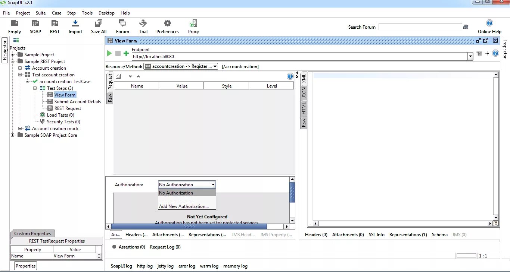Viewport: 510px width, 272px height.
Task: Stop the request with gray square button
Action: click(x=118, y=53)
